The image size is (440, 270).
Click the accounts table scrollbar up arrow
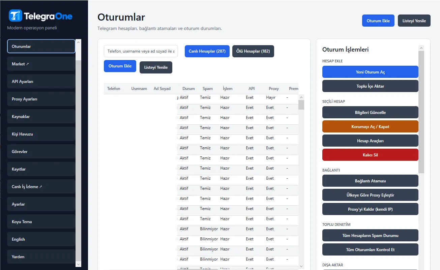(301, 97)
